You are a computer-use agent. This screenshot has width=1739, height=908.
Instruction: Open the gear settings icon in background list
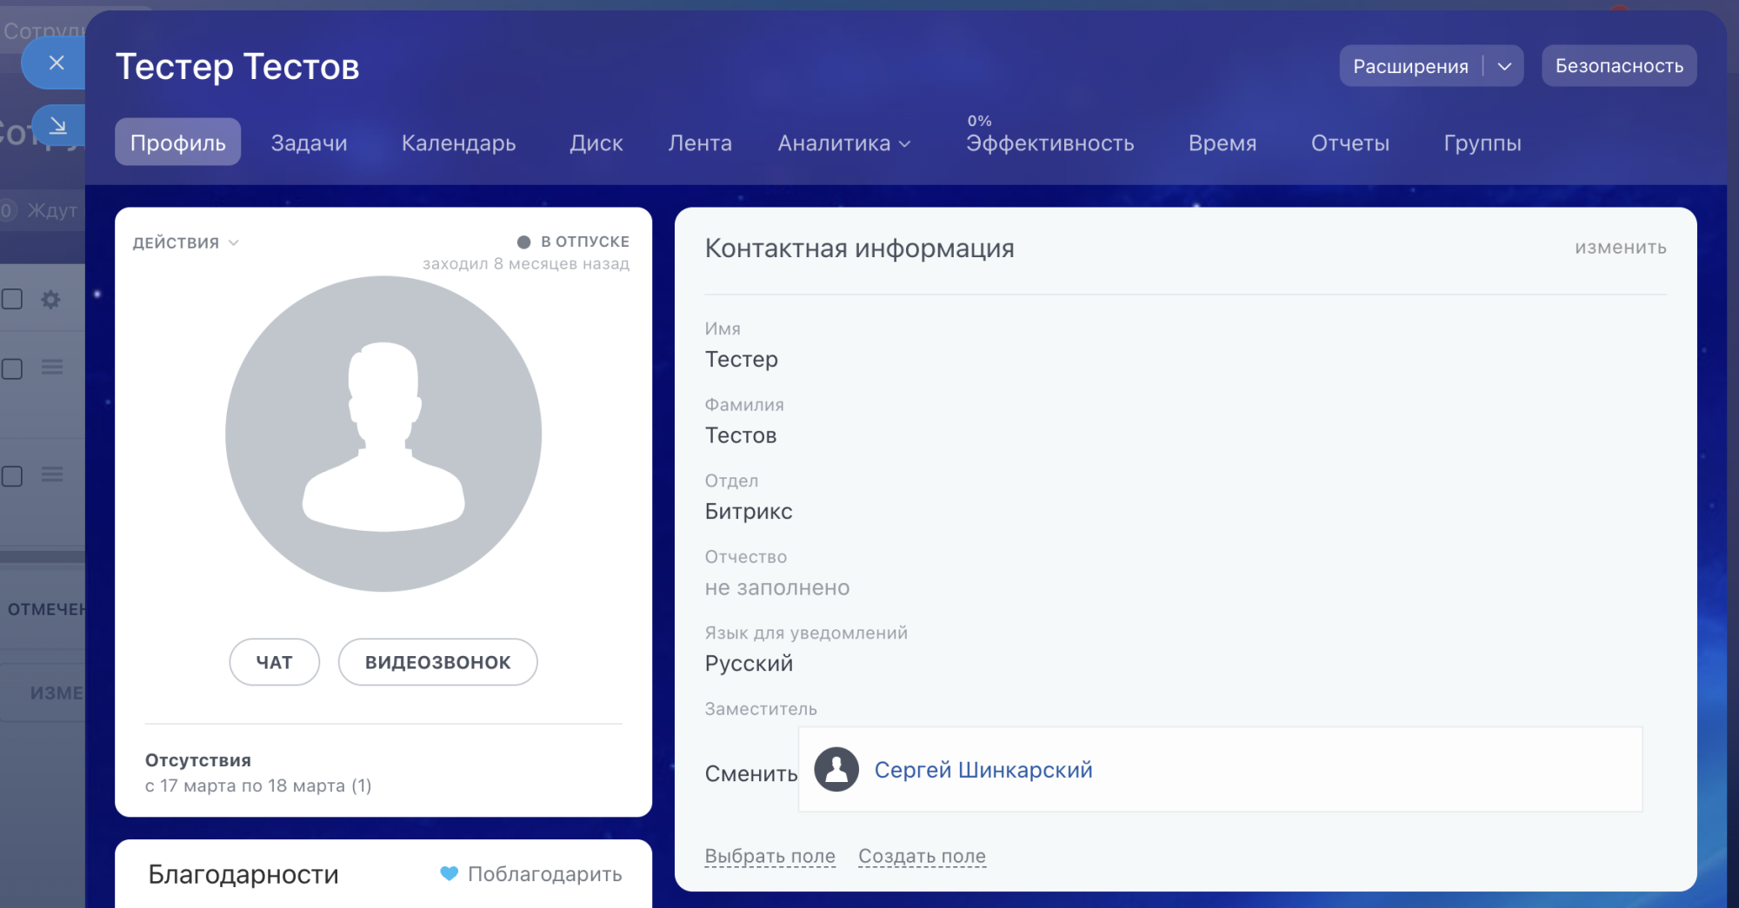pos(51,300)
